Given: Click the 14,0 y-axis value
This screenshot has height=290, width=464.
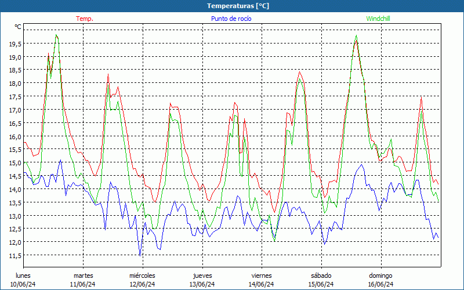Looking at the screenshot, I should [14, 190].
